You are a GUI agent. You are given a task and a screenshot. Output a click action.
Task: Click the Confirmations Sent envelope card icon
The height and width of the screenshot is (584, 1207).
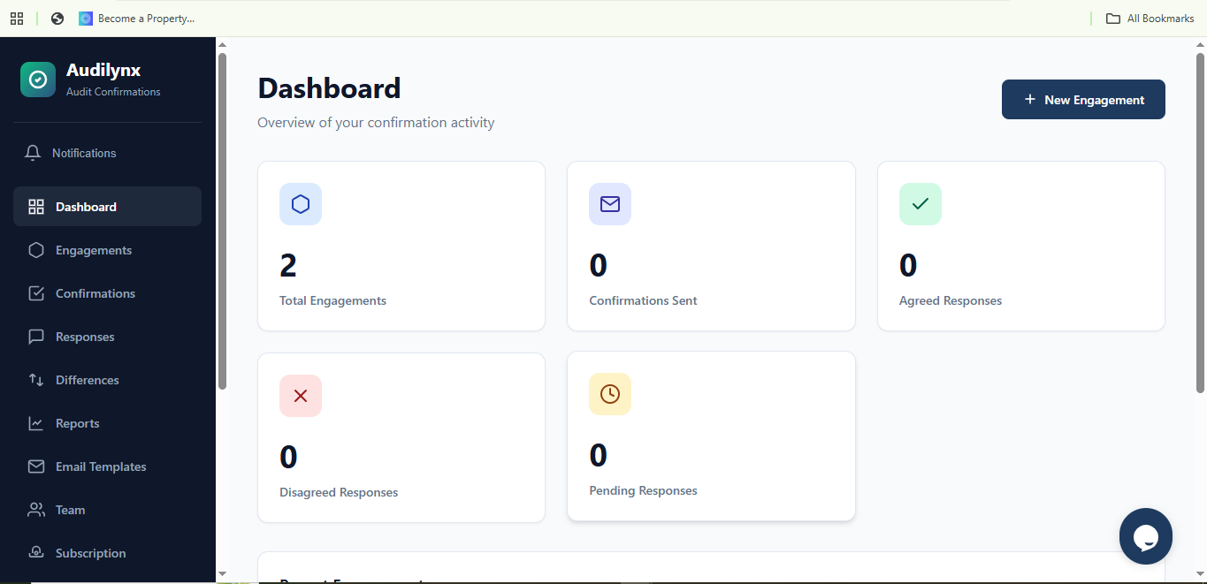click(x=610, y=204)
